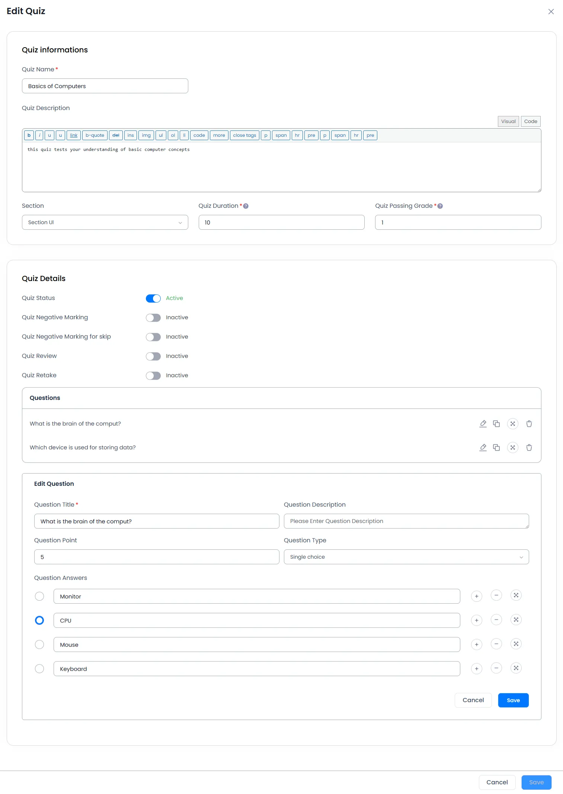Enable Quiz Negative Marking toggle
Image resolution: width=563 pixels, height=794 pixels.
[x=153, y=318]
